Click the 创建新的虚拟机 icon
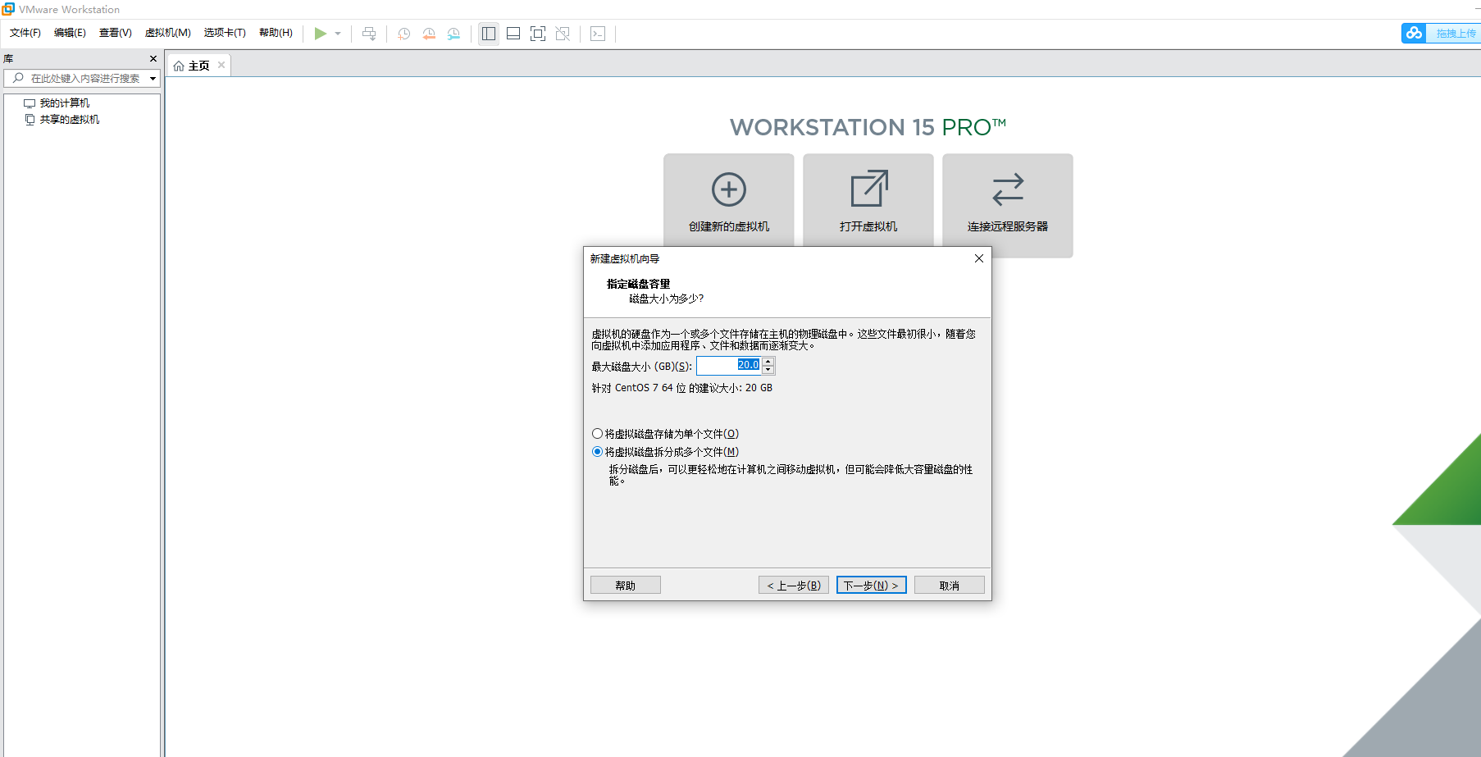Image resolution: width=1481 pixels, height=757 pixels. pos(728,199)
